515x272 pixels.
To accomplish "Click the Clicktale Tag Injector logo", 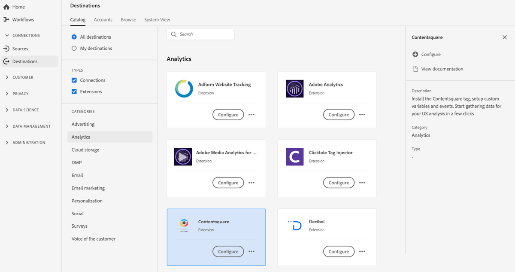I will pos(294,156).
